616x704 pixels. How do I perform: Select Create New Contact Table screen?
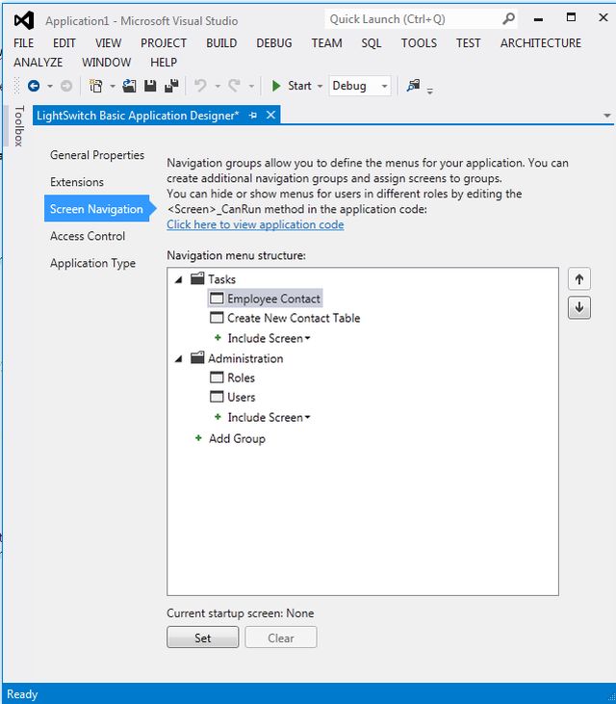click(294, 318)
